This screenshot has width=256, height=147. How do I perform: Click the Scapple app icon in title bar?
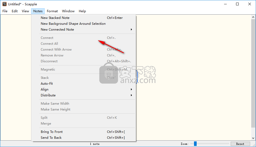5,4
